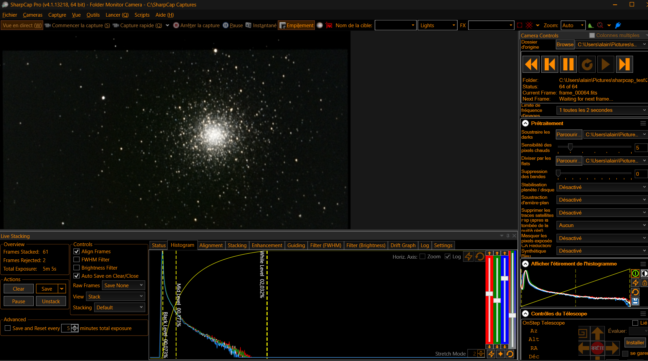Screen dimensions: 648x361
Task: Click the black and white contrast icon
Action: point(644,273)
